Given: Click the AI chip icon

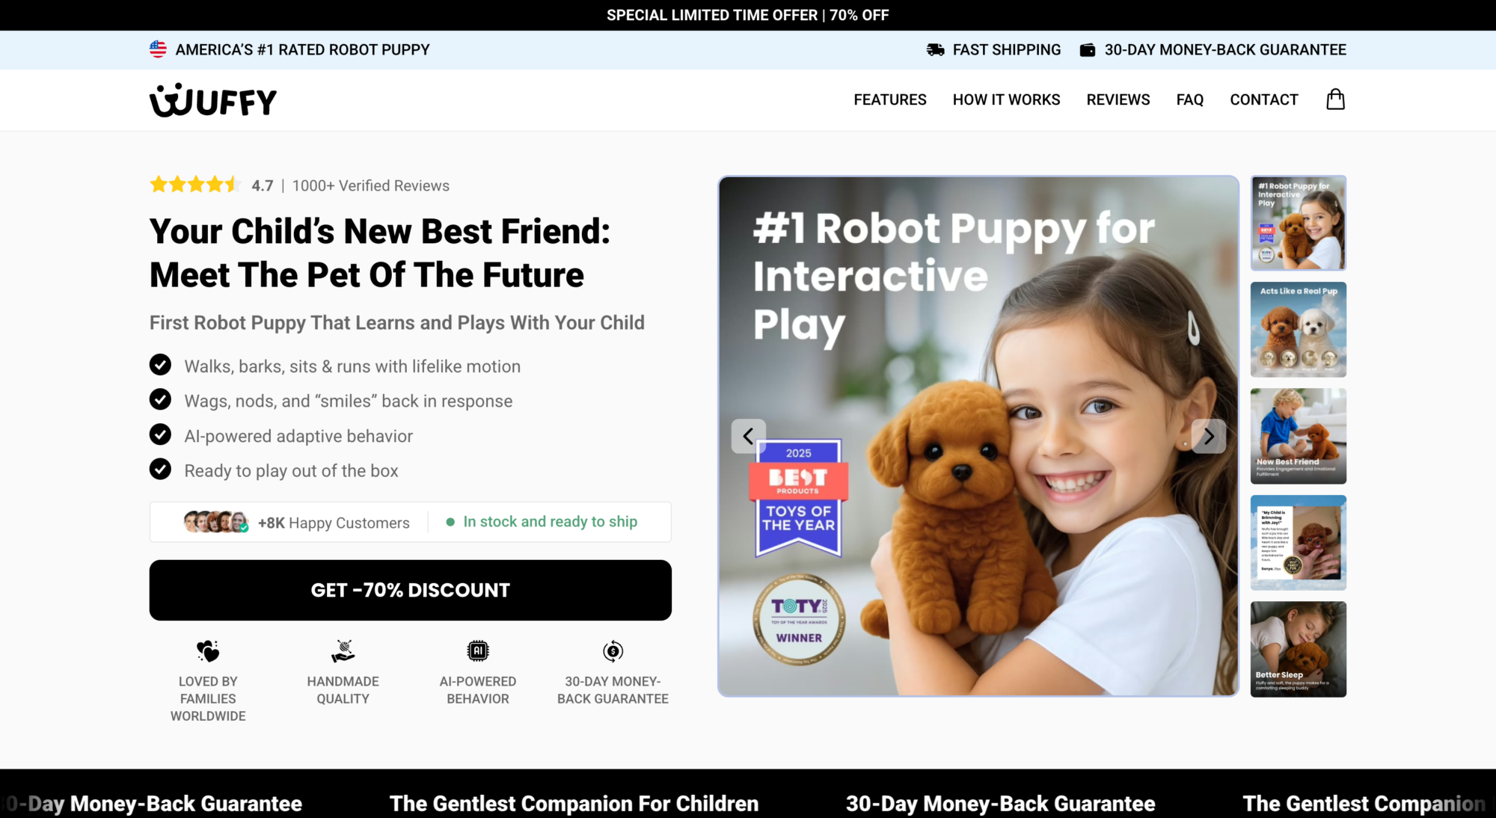Looking at the screenshot, I should click(478, 651).
